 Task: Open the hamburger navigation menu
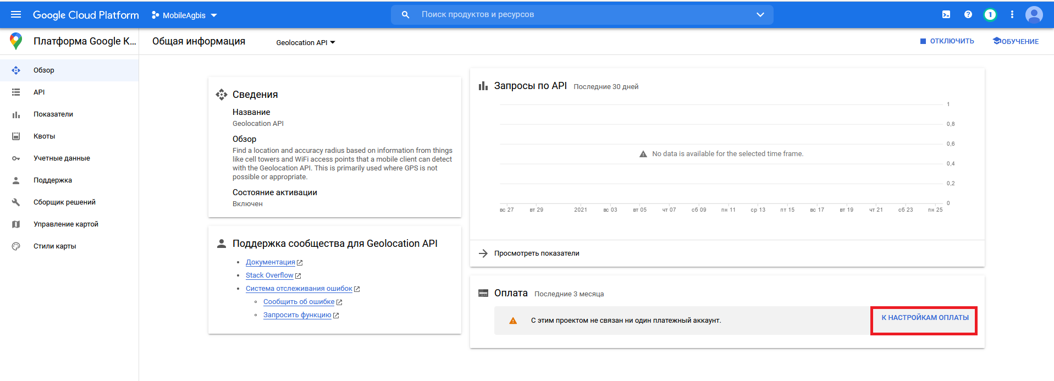[x=16, y=15]
